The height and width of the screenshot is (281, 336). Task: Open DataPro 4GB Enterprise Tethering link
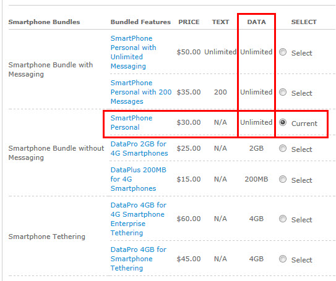(x=139, y=219)
